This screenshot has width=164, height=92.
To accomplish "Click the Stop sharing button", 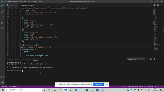I will pos(98,85).
